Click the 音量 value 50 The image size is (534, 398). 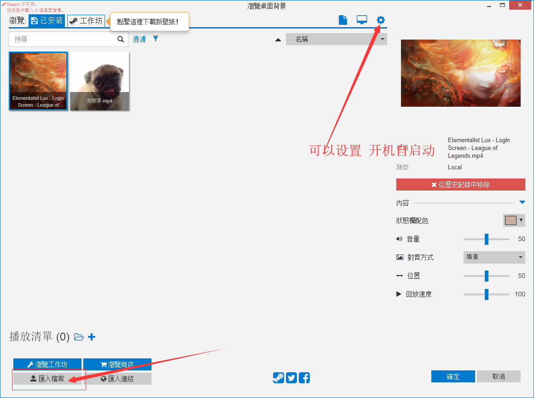(522, 239)
